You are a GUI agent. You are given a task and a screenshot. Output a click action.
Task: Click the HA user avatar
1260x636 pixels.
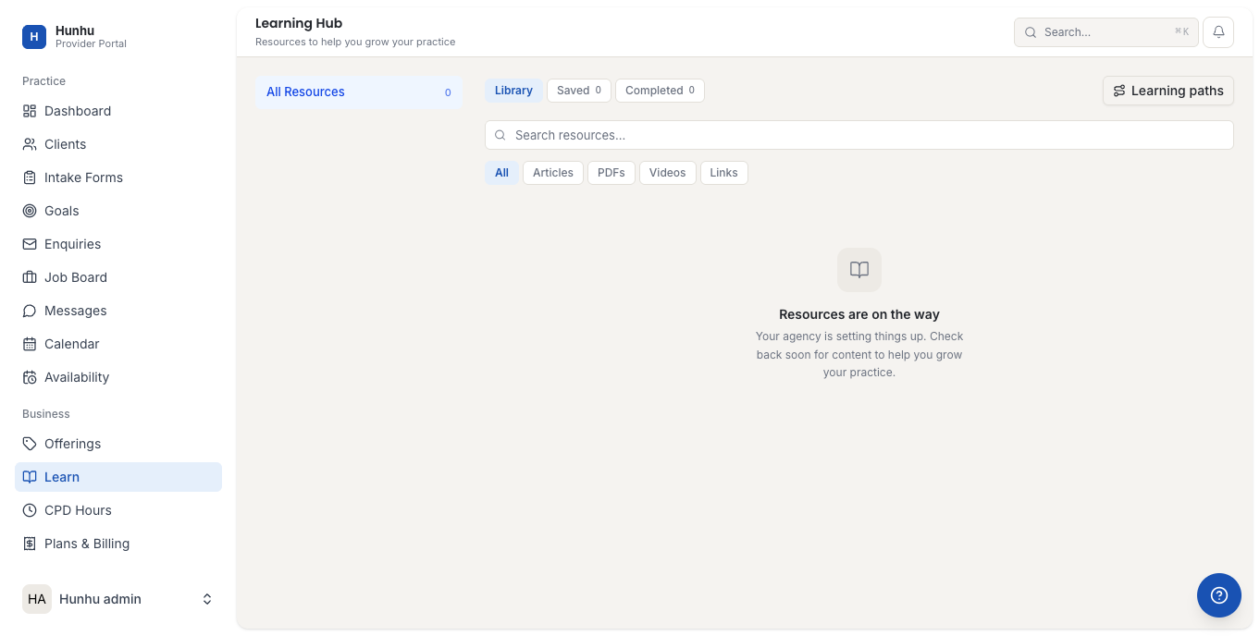pos(37,599)
